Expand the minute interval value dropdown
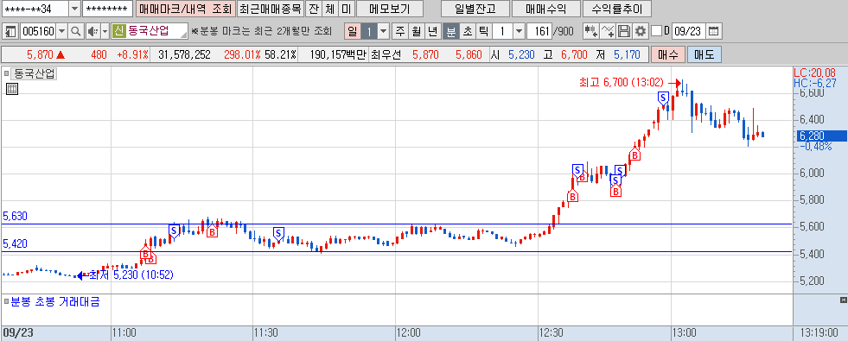This screenshot has width=848, height=341. [519, 31]
